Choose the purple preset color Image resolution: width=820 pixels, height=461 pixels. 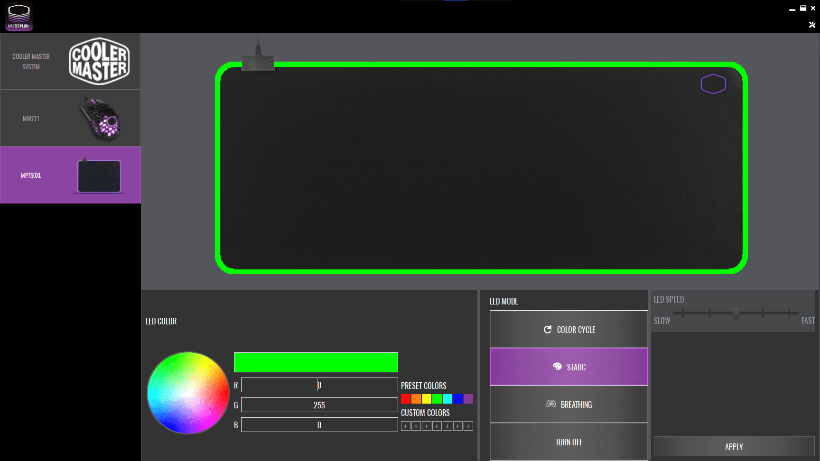point(468,399)
